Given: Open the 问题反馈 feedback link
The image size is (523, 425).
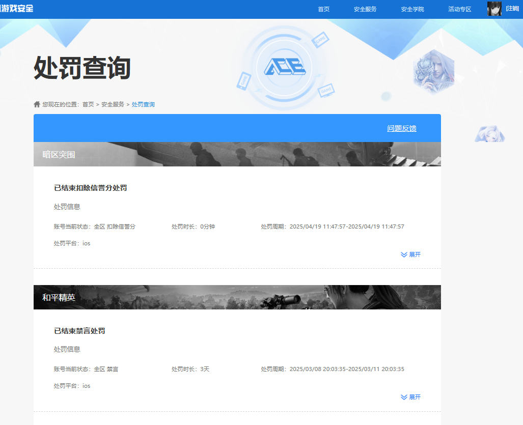Looking at the screenshot, I should (x=401, y=128).
